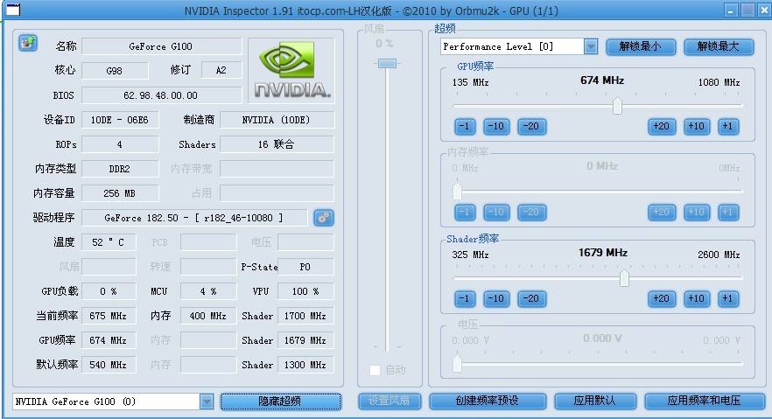Viewport: 772px width, 419px height.
Task: Click the 创建频率预设 button
Action: pos(488,402)
